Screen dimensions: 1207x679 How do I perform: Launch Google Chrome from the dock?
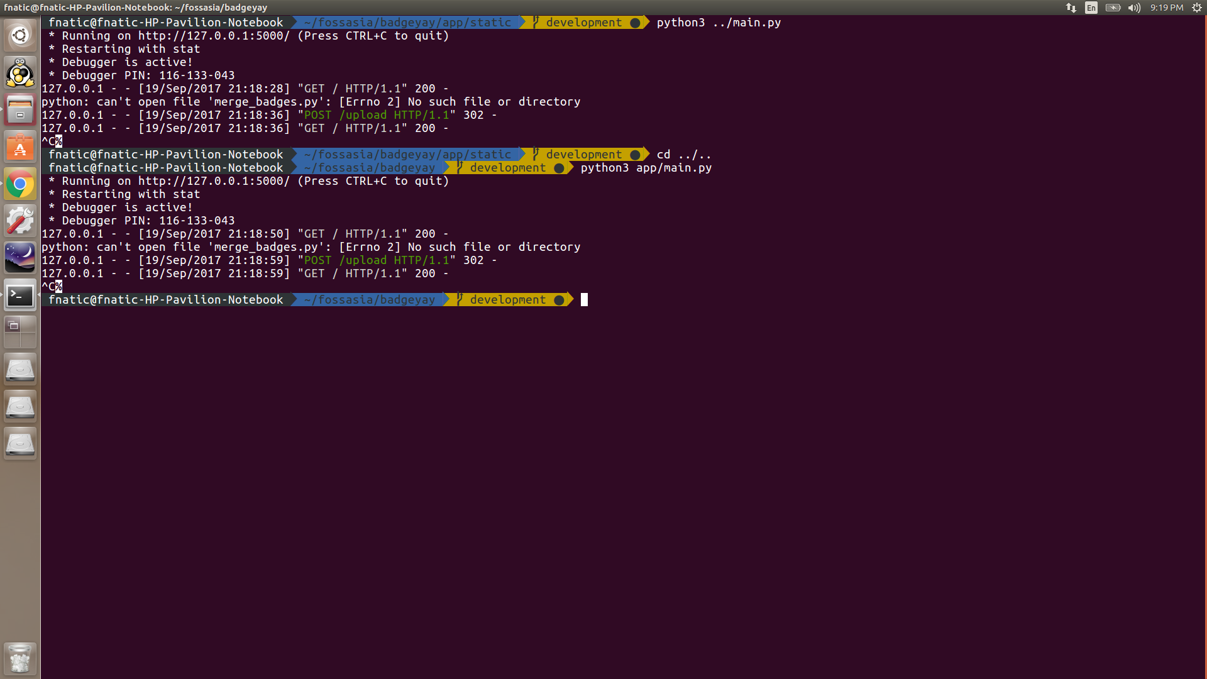(20, 184)
